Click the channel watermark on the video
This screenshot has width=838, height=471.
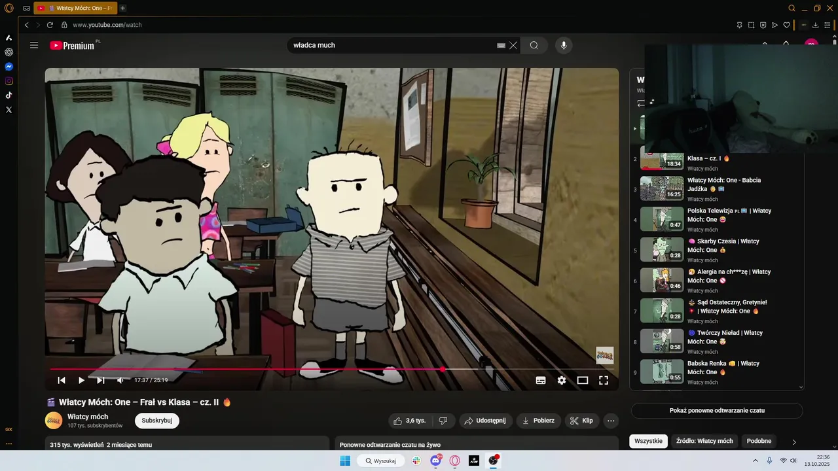tap(604, 355)
